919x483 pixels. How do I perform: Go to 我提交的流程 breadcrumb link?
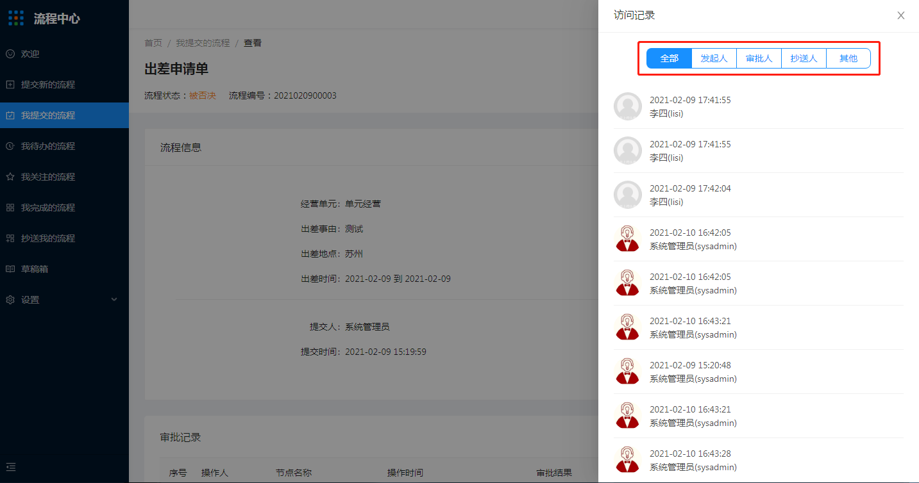203,43
